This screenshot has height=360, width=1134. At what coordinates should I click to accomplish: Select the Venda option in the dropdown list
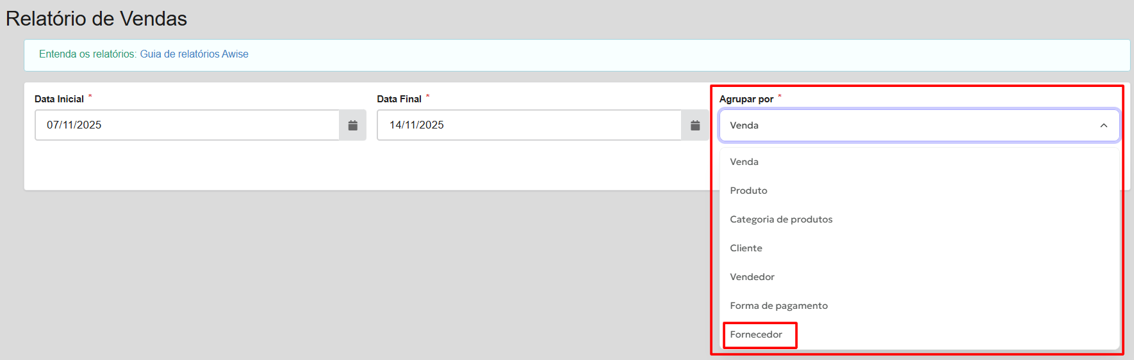tap(744, 162)
